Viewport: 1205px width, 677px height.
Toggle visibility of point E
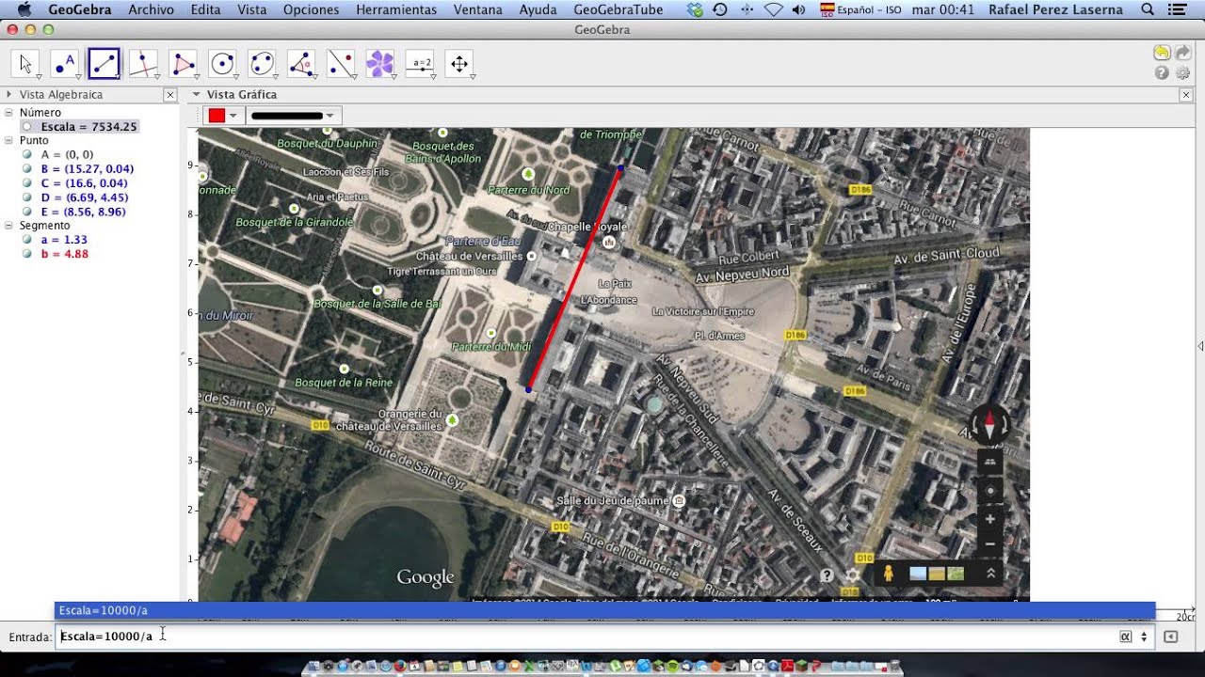coord(27,212)
